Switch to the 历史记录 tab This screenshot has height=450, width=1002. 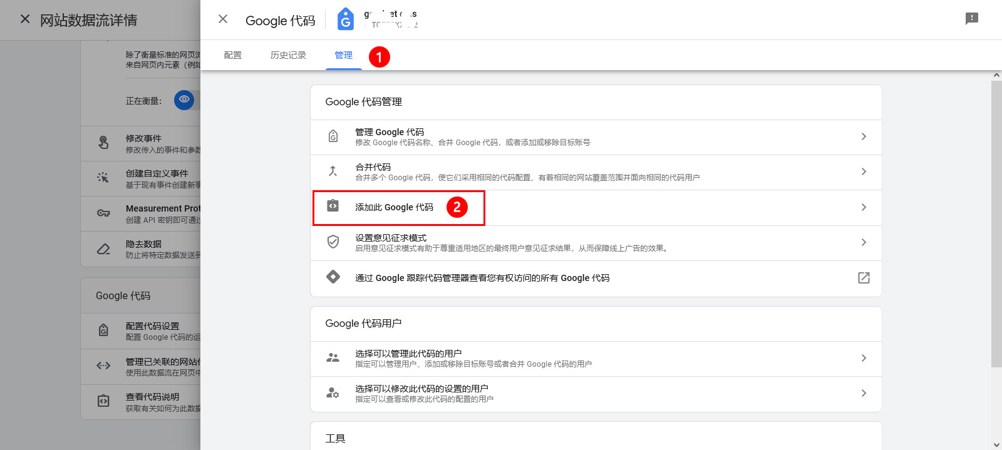(288, 55)
